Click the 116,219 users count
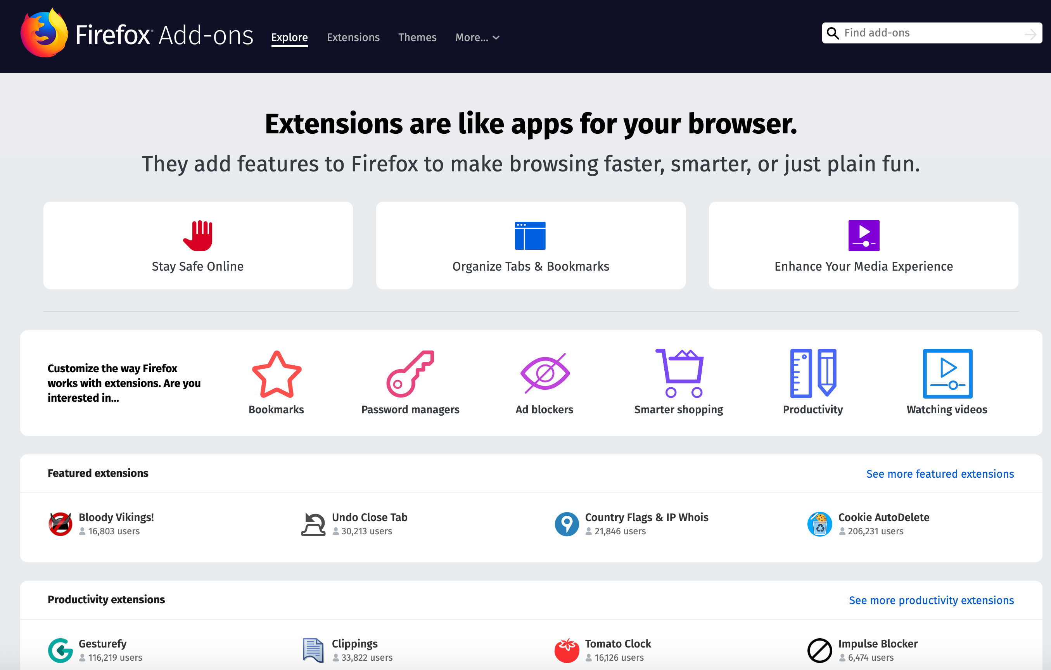The height and width of the screenshot is (670, 1051). [x=115, y=658]
